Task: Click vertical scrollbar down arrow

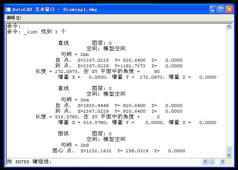Action: 229,155
